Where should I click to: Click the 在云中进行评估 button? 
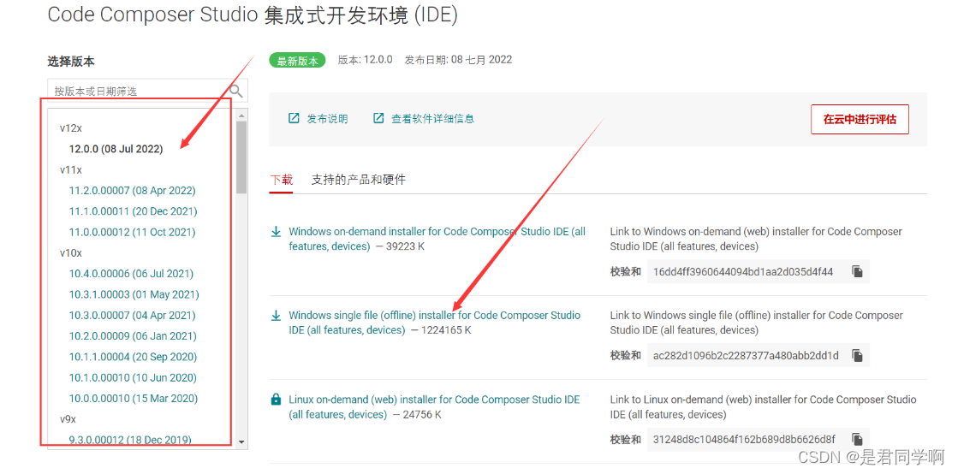[860, 119]
